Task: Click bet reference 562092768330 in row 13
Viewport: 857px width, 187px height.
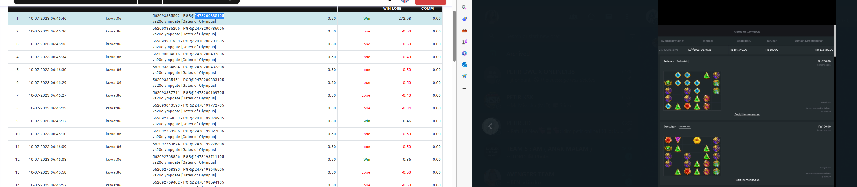Action: point(166,170)
